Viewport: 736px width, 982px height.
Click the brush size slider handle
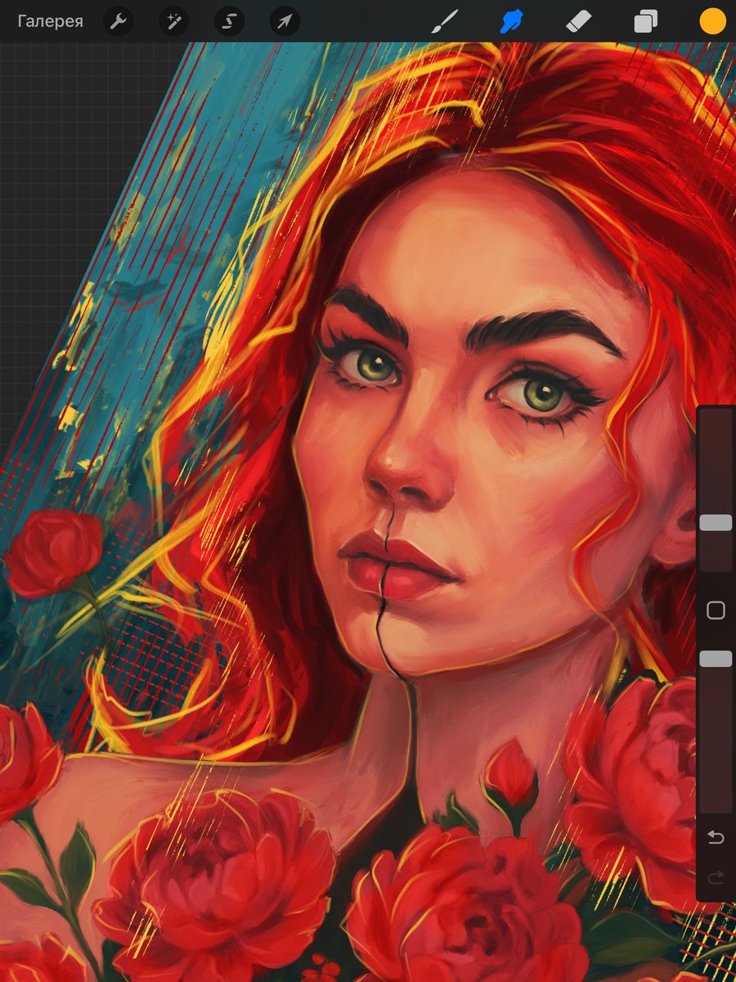click(716, 523)
